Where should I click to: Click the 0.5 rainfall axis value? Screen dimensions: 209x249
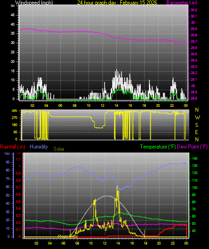click(x=18, y=201)
